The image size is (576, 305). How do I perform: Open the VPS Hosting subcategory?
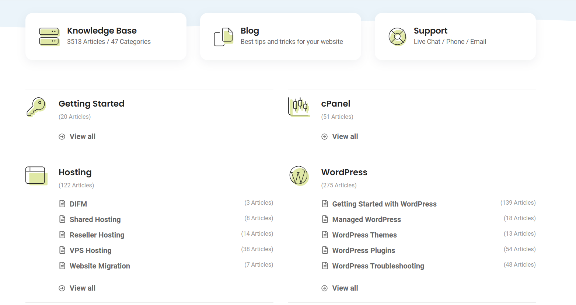(91, 250)
